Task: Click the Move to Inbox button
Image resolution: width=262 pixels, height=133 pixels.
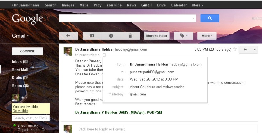Action: click(157, 36)
